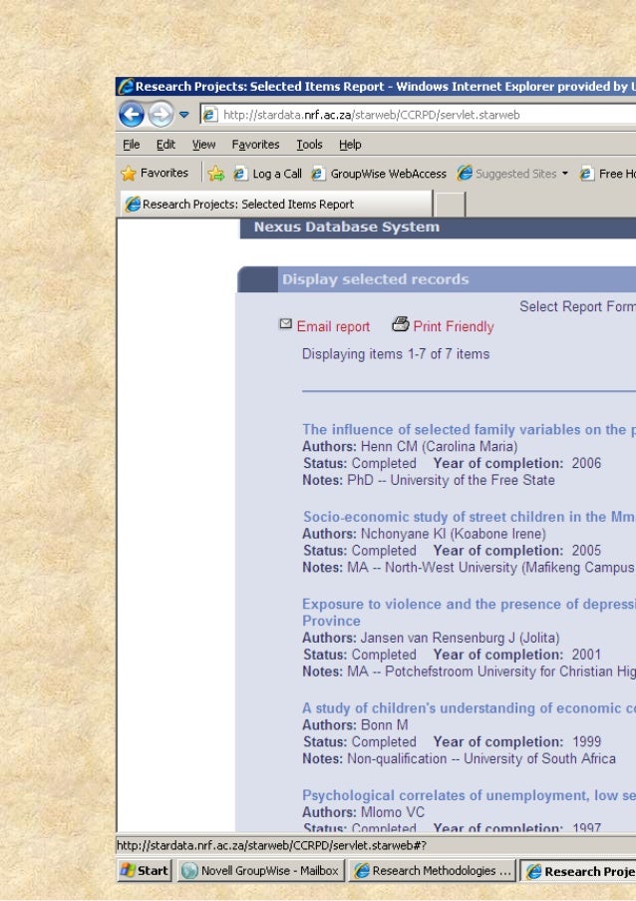Image resolution: width=636 pixels, height=901 pixels.
Task: Open the family variables research record
Action: [469, 429]
